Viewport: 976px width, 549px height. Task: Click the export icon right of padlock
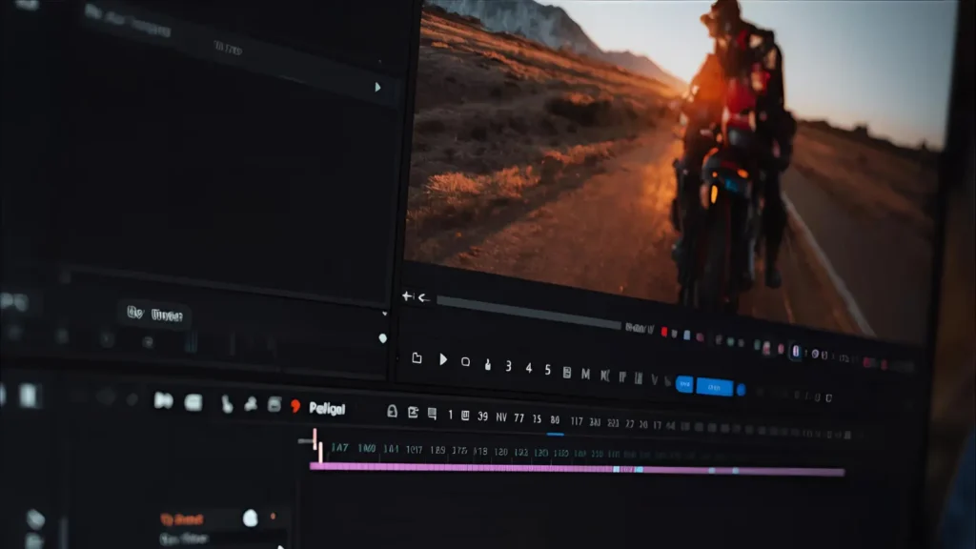point(413,413)
